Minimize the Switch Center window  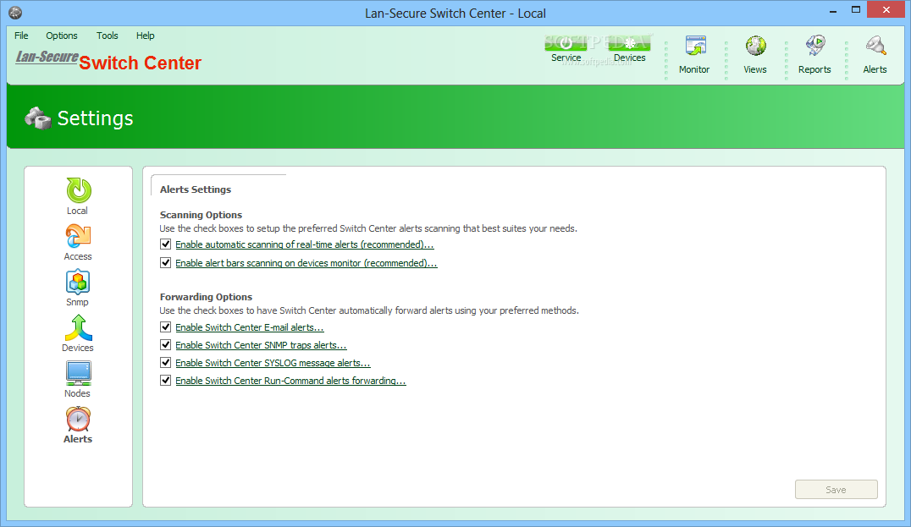coord(832,10)
